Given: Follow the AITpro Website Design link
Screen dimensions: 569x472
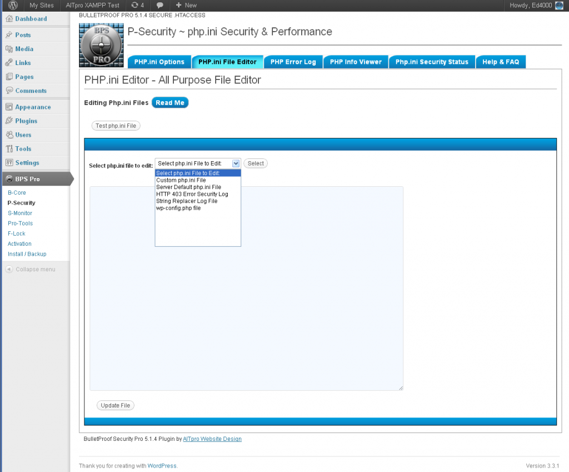Looking at the screenshot, I should pos(212,439).
